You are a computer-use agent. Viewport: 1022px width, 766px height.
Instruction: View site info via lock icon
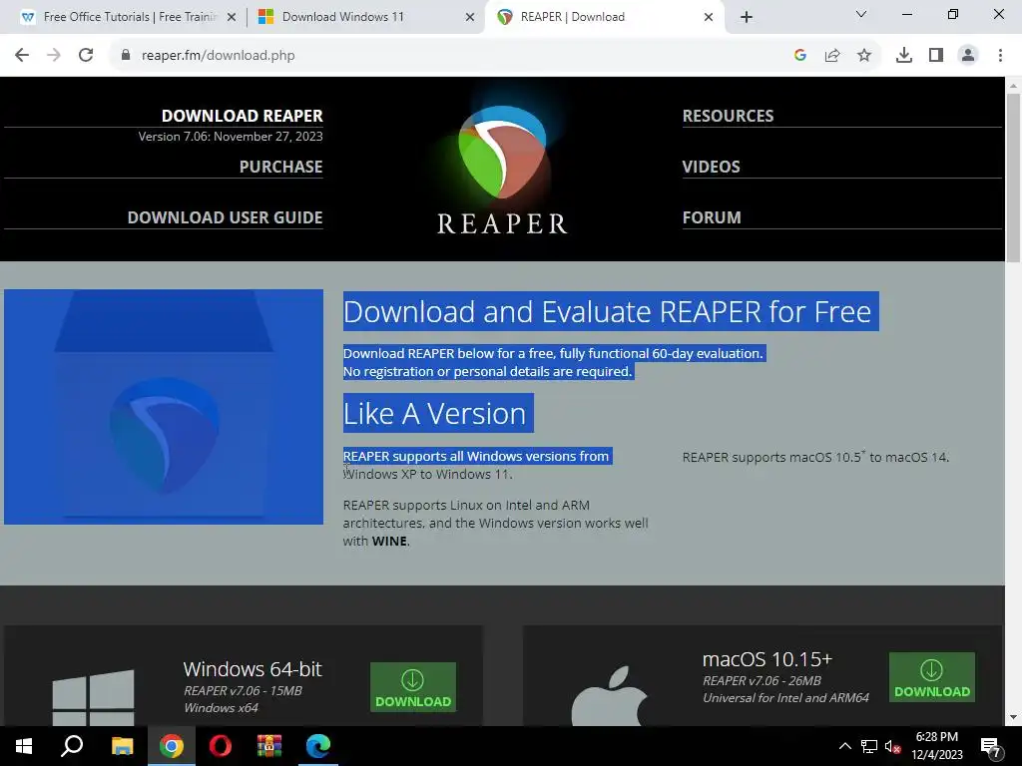pyautogui.click(x=126, y=56)
